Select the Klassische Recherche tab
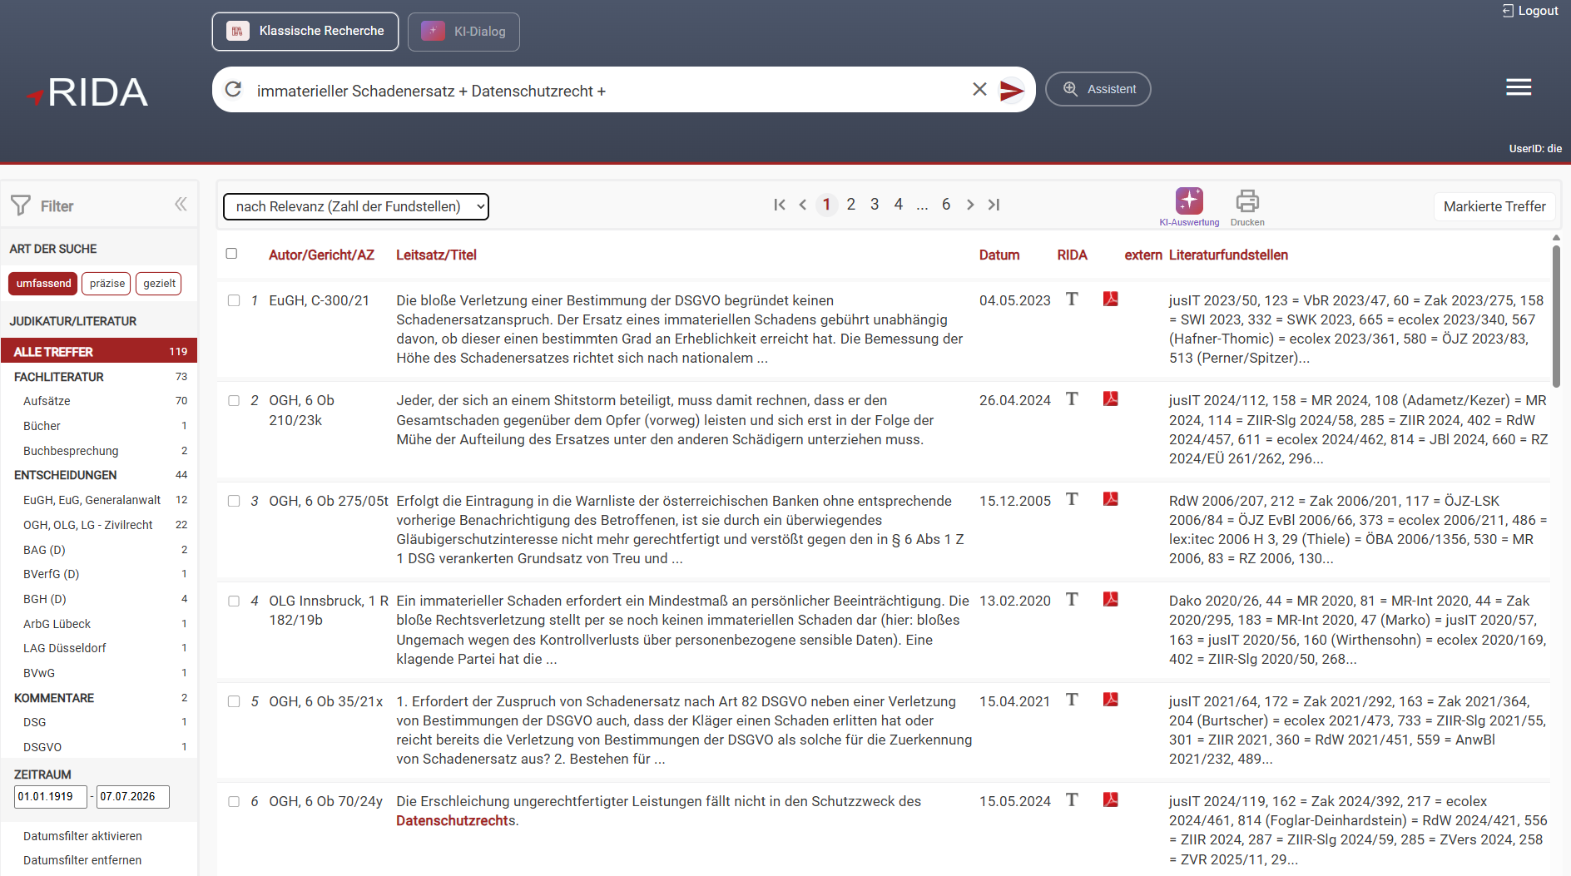Screen dimensions: 1571x876 click(305, 32)
